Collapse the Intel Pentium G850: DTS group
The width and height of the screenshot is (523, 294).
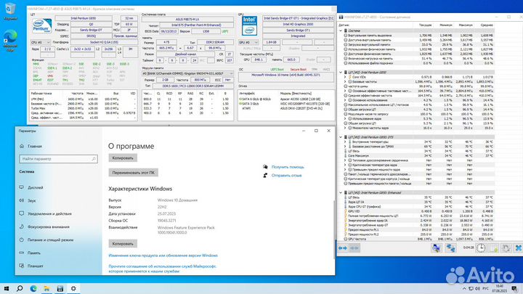341,137
